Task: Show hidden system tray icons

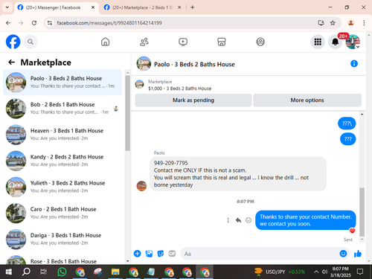Action: 316,272
